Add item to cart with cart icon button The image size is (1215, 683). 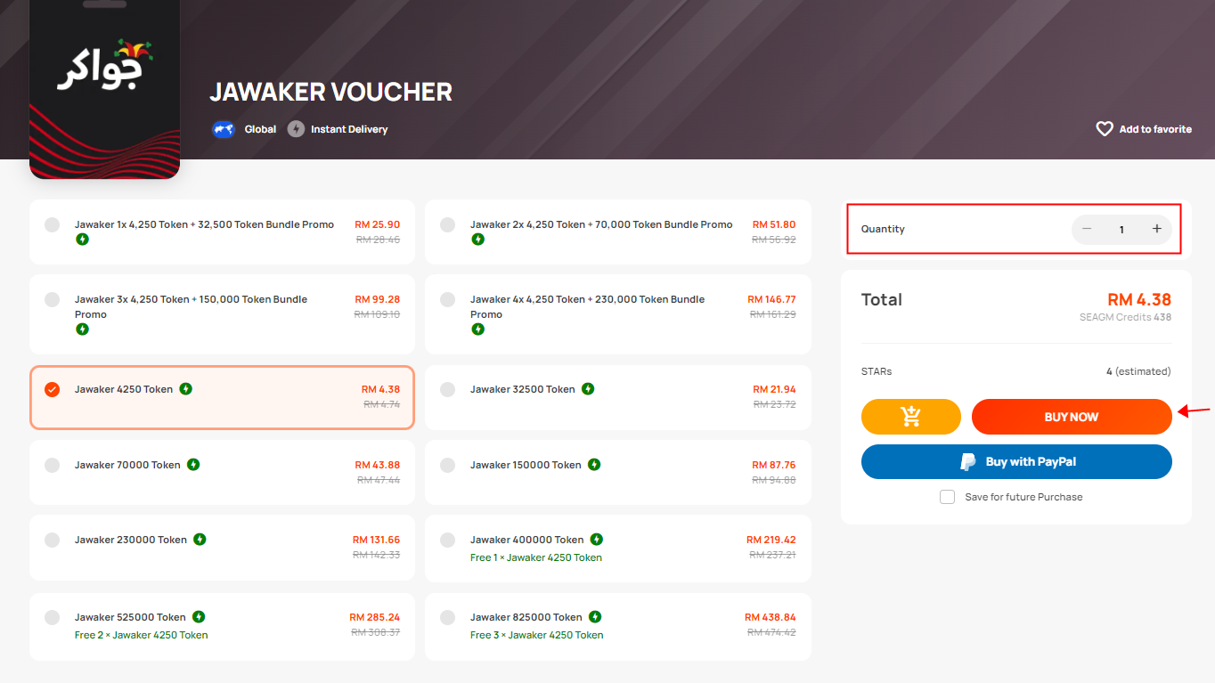[x=911, y=417]
